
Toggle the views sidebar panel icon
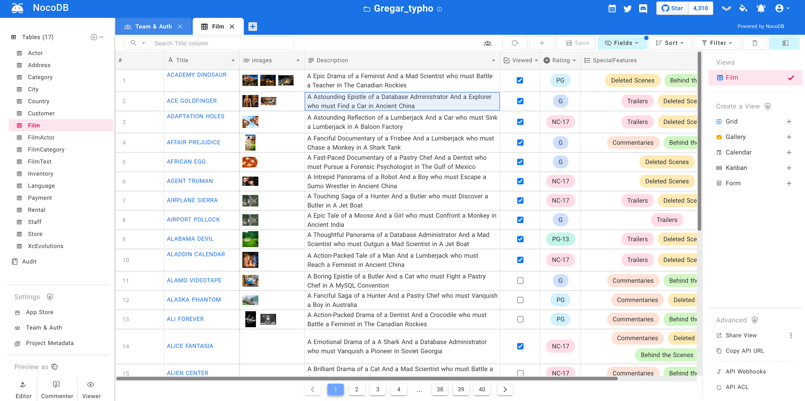(785, 43)
